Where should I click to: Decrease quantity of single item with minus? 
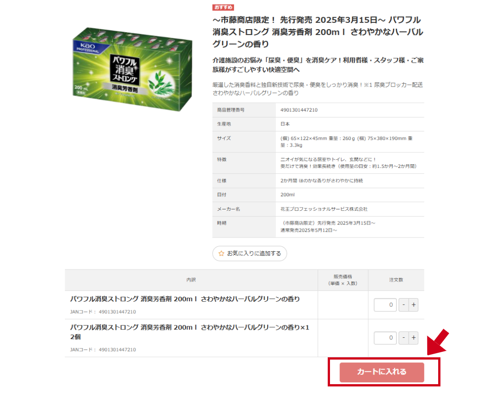click(404, 305)
